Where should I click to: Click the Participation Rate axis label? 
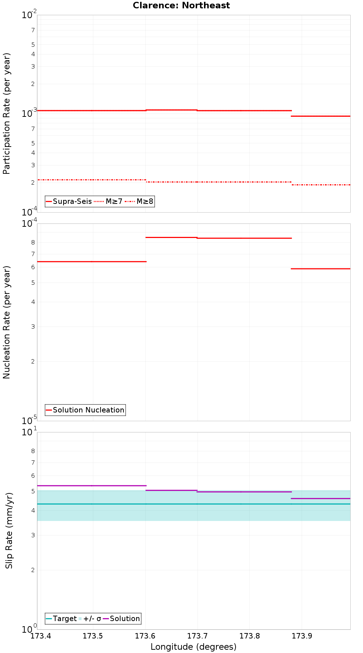click(x=7, y=114)
